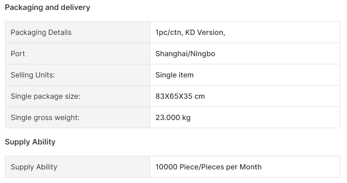
Task: Select the Single gross weight label
Action: (45, 117)
